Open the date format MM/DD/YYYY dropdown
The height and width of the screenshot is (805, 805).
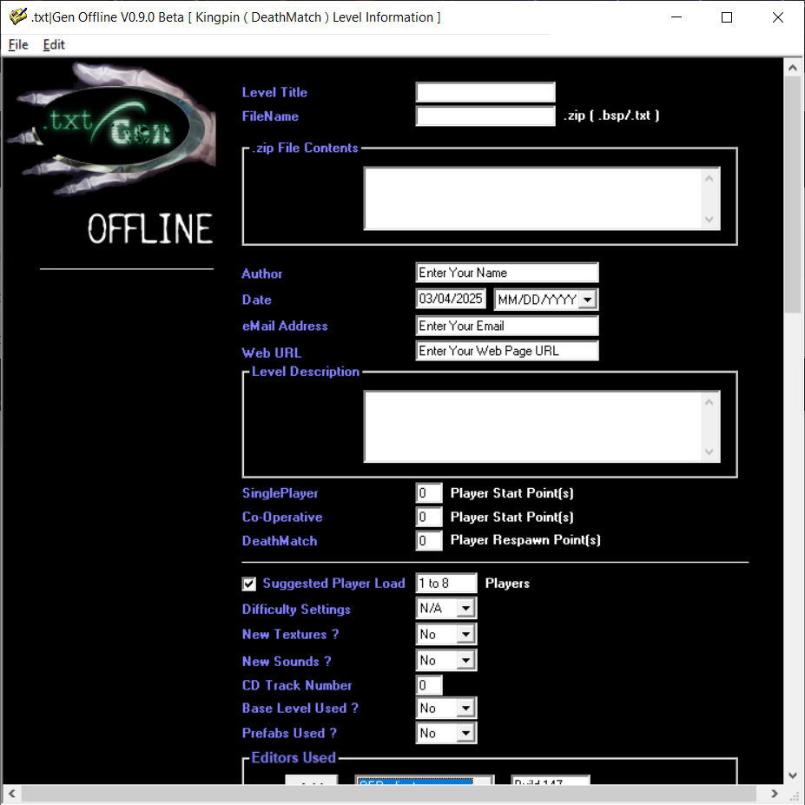587,300
